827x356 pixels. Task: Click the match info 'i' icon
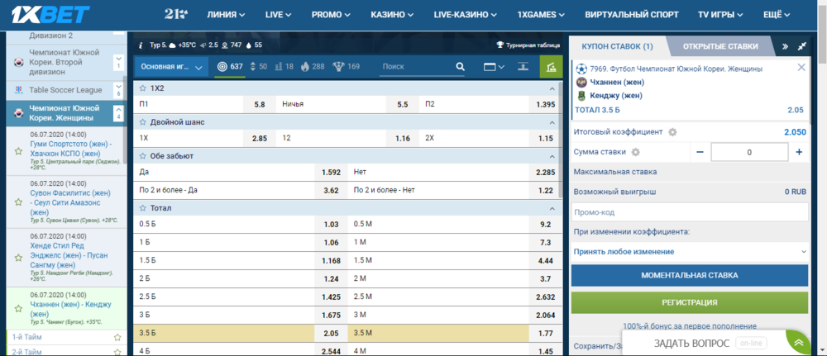[141, 45]
